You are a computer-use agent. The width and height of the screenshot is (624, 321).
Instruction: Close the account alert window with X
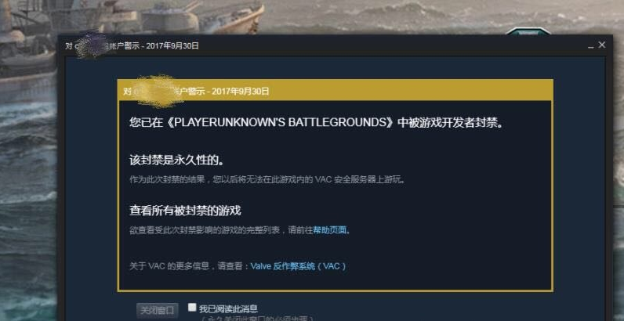[x=602, y=45]
